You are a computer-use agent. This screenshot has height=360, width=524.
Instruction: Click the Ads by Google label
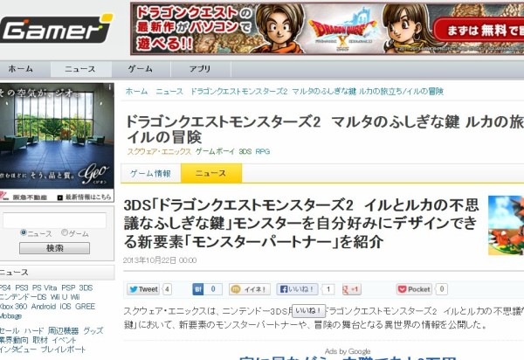click(x=348, y=351)
